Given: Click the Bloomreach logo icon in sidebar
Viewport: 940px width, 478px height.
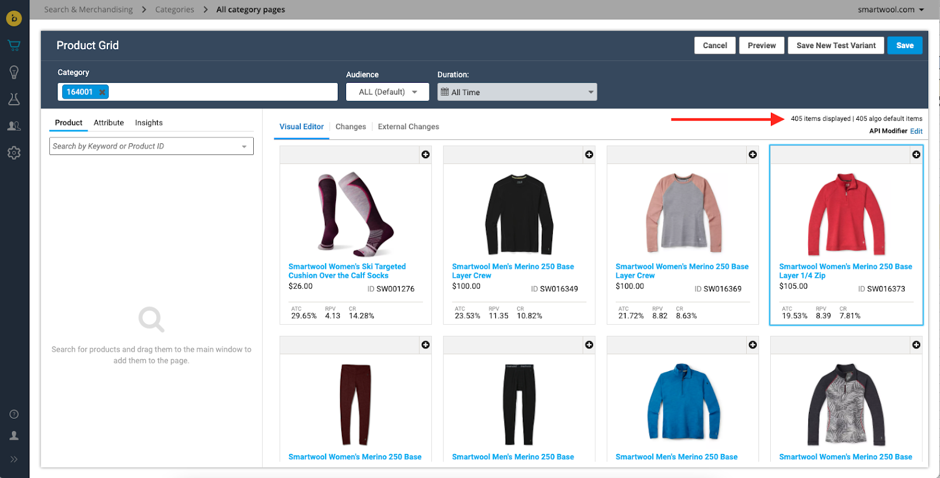Looking at the screenshot, I should click(14, 18).
